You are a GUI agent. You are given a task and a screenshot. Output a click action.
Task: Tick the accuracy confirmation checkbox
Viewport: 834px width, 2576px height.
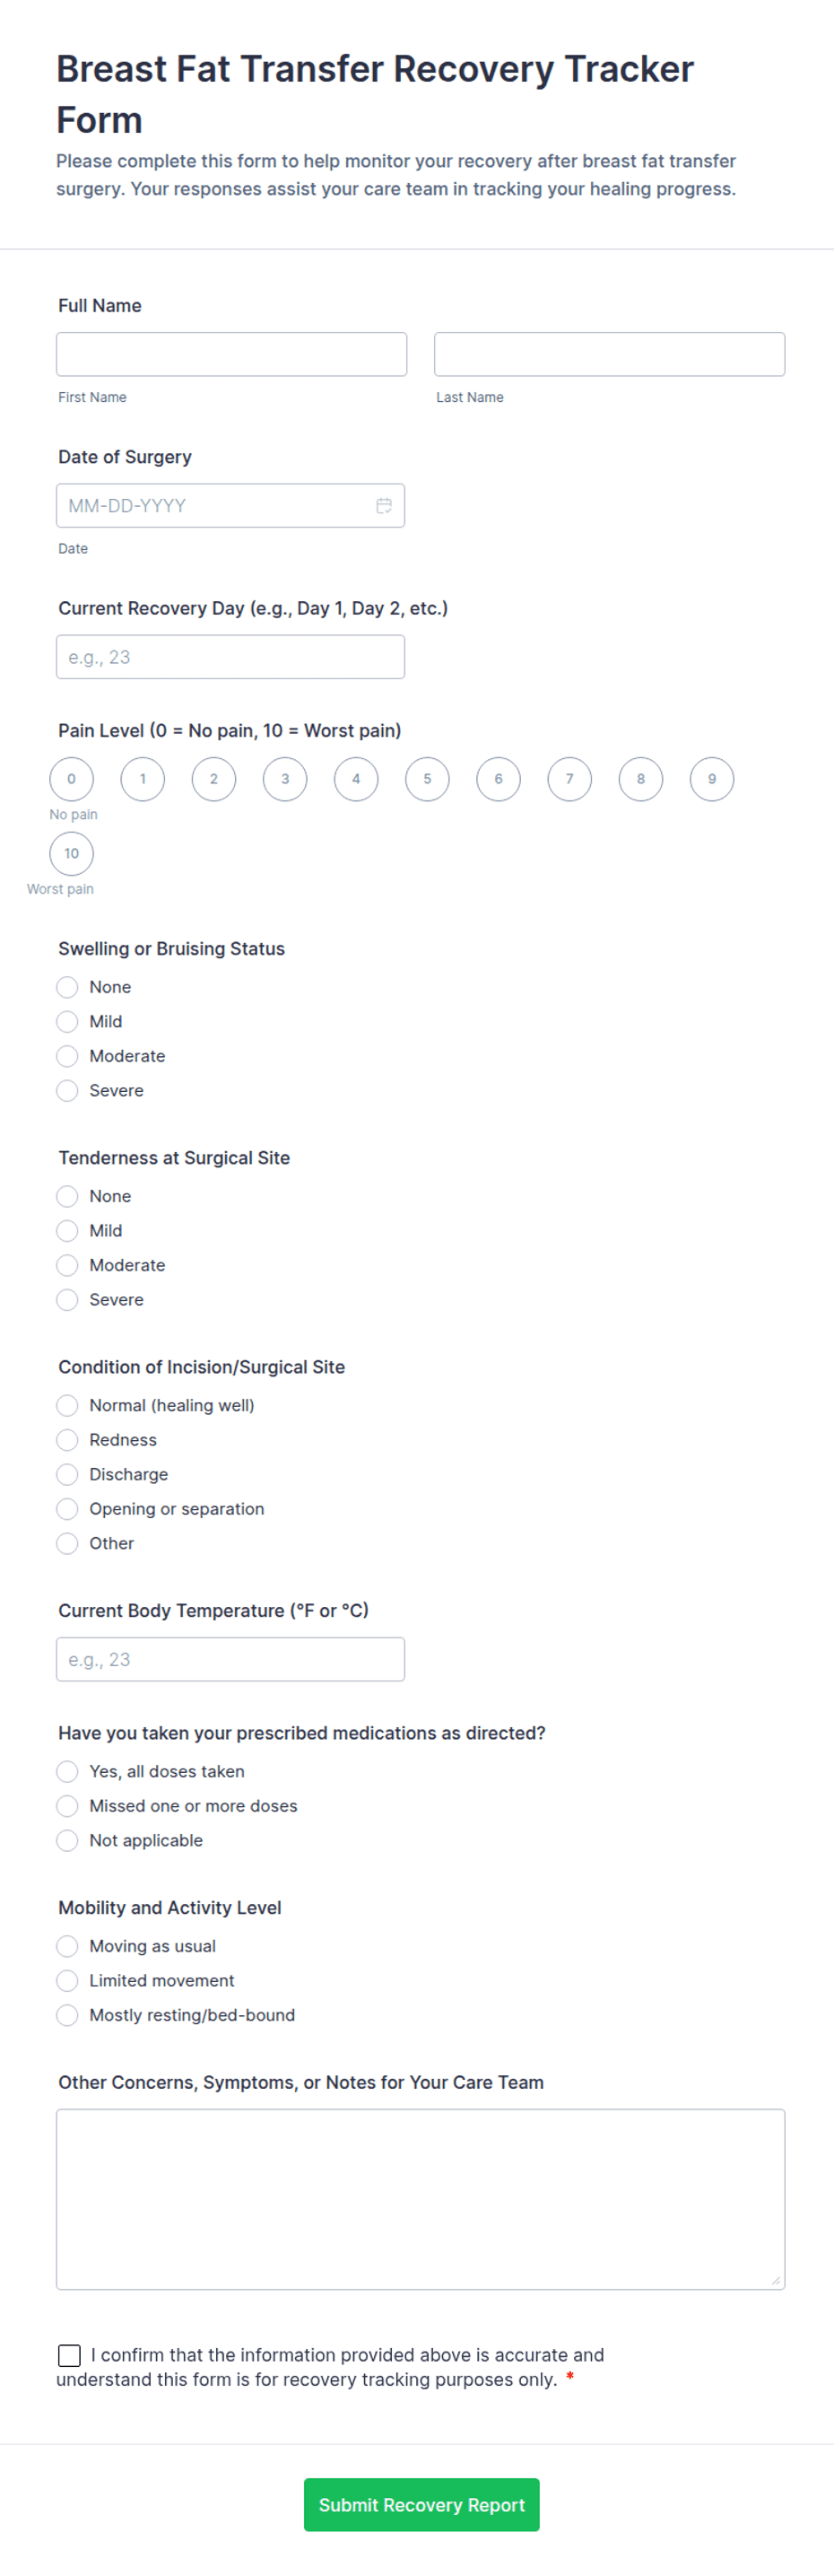tap(69, 2355)
